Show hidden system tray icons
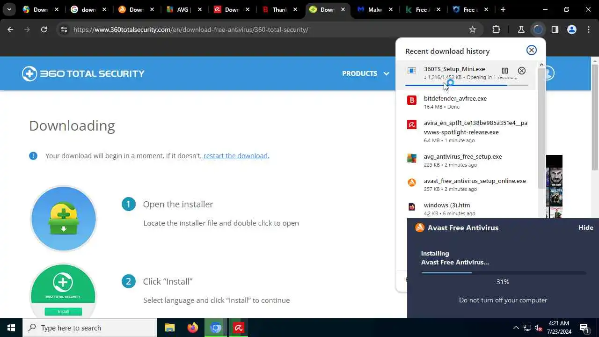 tap(516, 328)
